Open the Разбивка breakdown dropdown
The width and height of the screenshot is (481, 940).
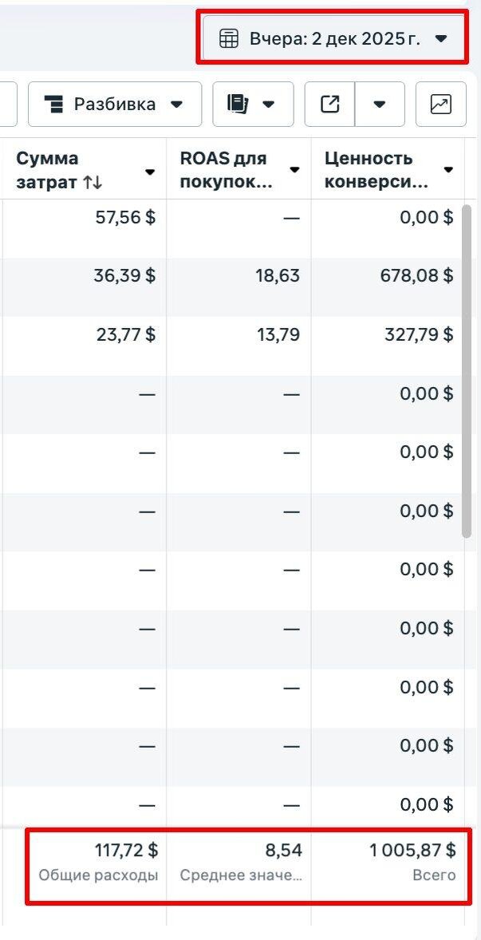115,105
